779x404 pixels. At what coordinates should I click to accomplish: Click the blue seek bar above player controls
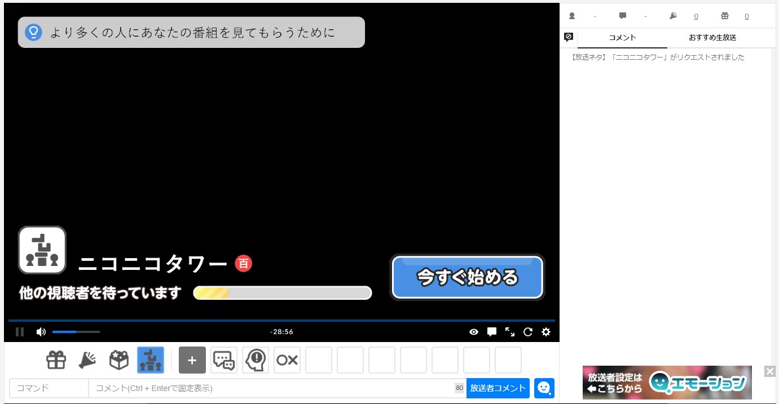click(x=281, y=321)
